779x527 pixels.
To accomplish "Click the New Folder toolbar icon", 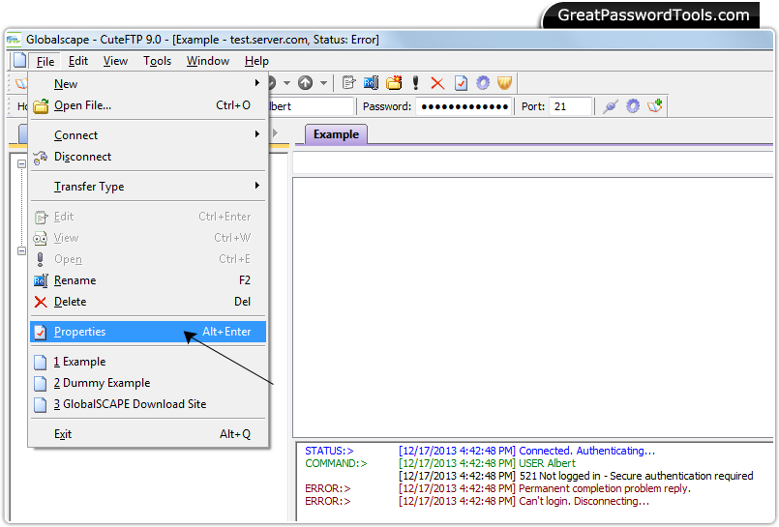I will point(394,83).
